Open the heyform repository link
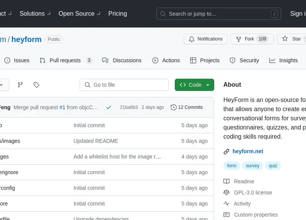306x220 pixels. [26, 39]
